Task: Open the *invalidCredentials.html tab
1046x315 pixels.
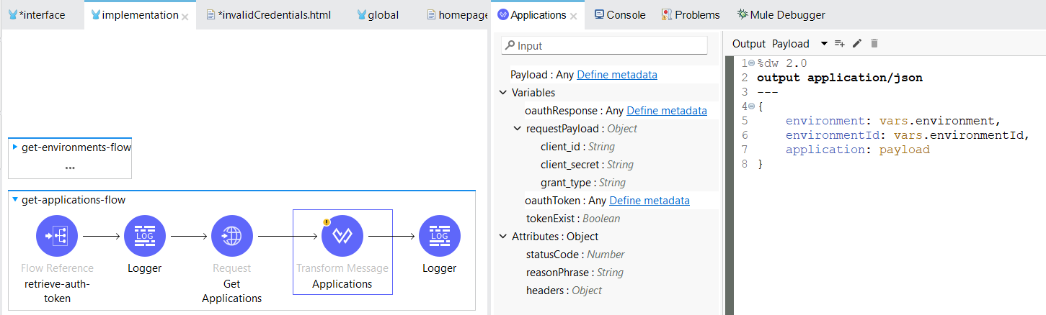Action: (268, 15)
